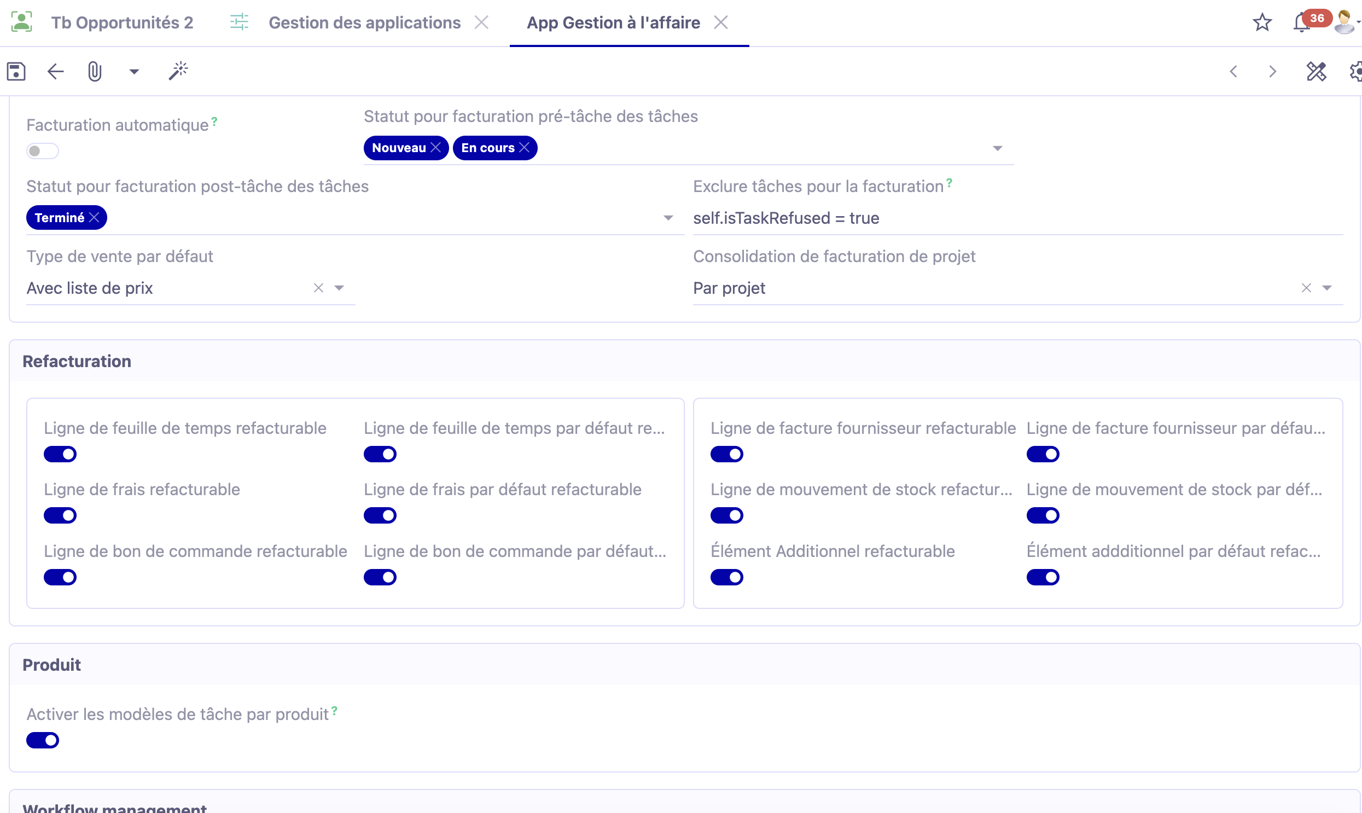Viewport: 1362px width, 813px height.
Task: Remove the Terminé status chip
Action: (95, 217)
